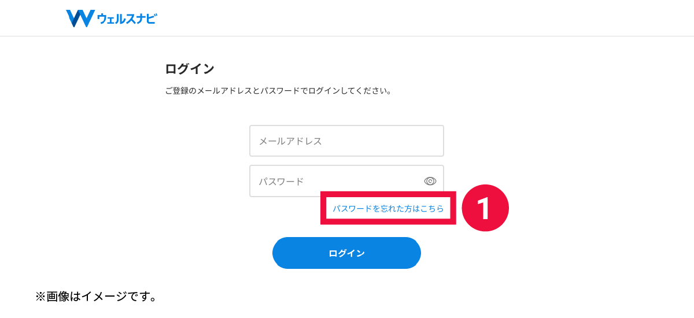Click the ウェルスナビ brand name text
The width and height of the screenshot is (694, 318).
tap(127, 19)
